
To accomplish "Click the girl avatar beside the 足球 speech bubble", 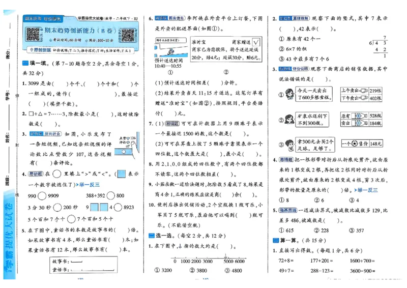I will (289, 145).
